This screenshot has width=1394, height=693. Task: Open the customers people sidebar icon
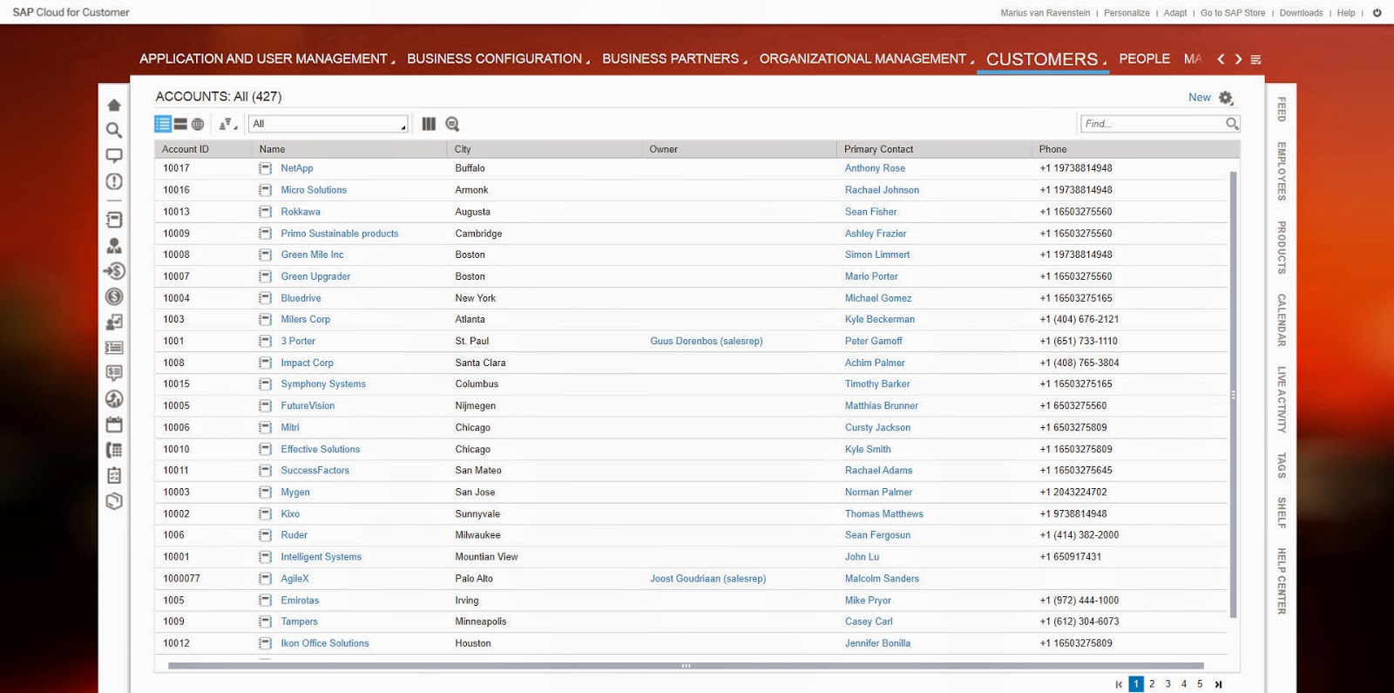(x=114, y=246)
